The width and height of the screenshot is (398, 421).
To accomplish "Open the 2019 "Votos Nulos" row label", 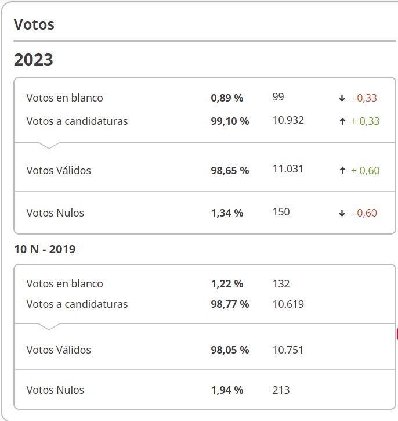I will [55, 390].
